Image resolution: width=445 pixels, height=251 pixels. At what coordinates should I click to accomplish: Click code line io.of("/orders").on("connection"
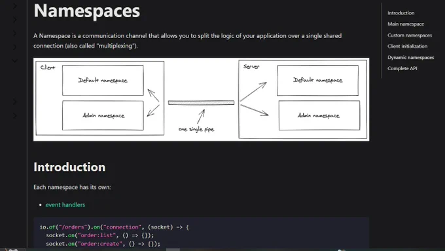(114, 227)
